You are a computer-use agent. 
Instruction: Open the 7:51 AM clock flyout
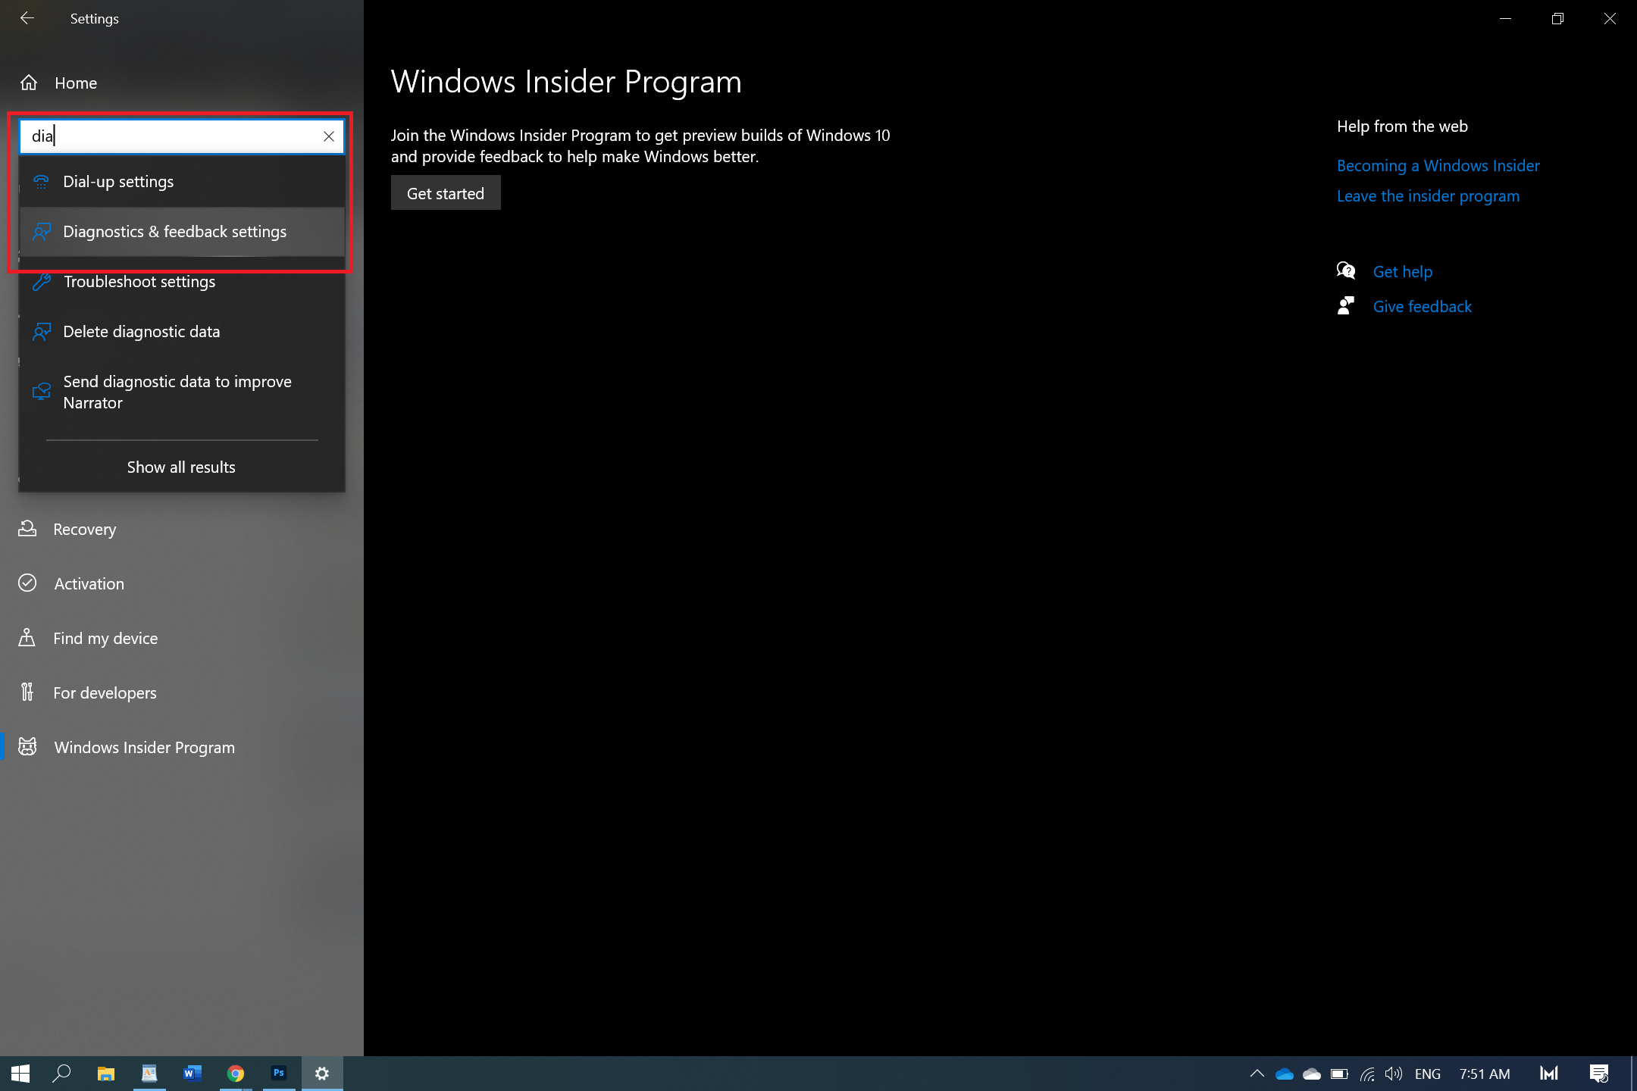pyautogui.click(x=1485, y=1074)
